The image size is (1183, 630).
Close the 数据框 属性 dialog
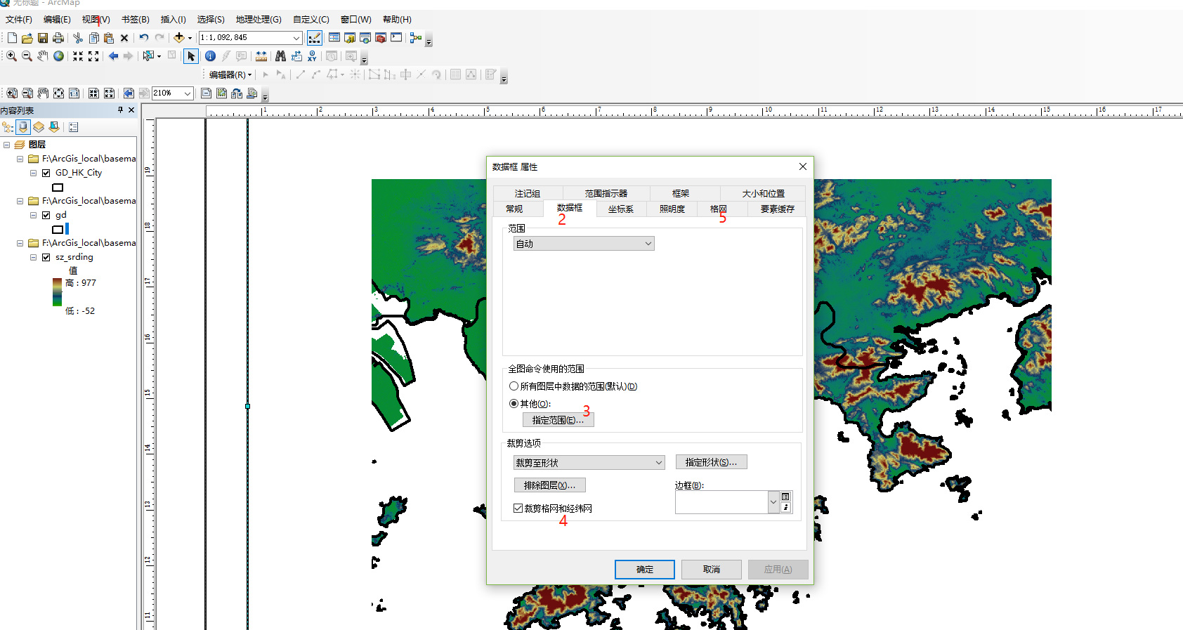[803, 166]
